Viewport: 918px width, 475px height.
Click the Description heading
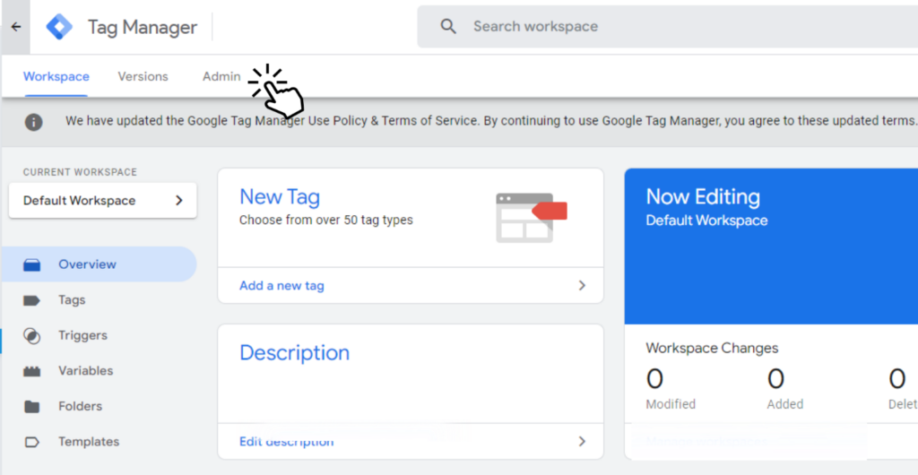pos(294,353)
